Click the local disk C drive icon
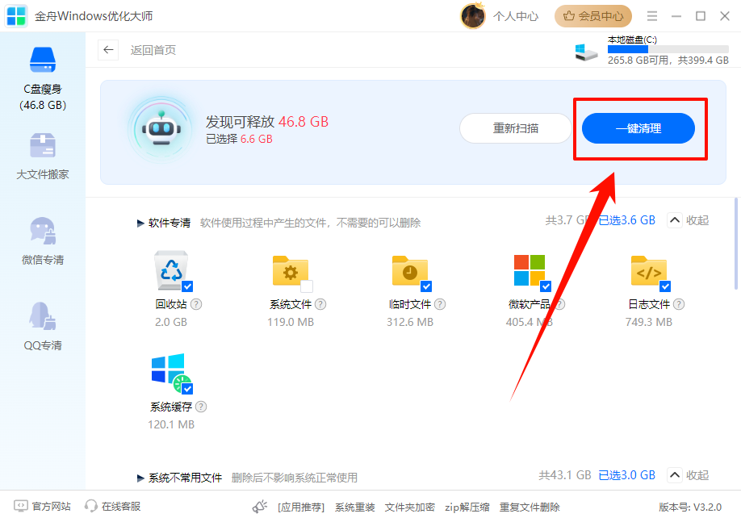741x522 pixels. (x=586, y=52)
